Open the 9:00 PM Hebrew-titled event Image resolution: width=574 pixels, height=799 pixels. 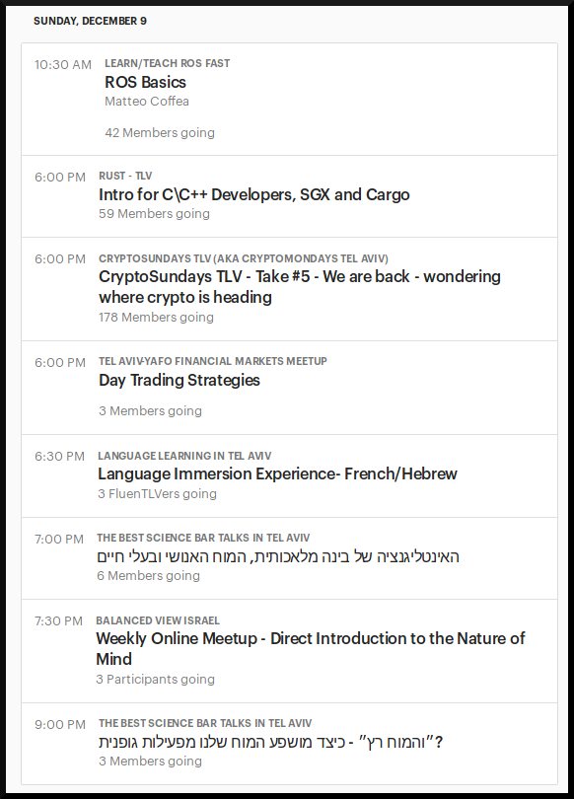pyautogui.click(x=270, y=742)
